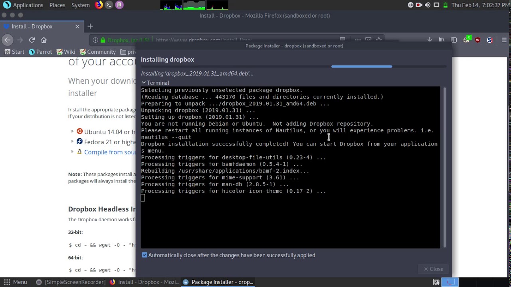The height and width of the screenshot is (287, 511).
Task: Open the System menu
Action: (x=80, y=5)
